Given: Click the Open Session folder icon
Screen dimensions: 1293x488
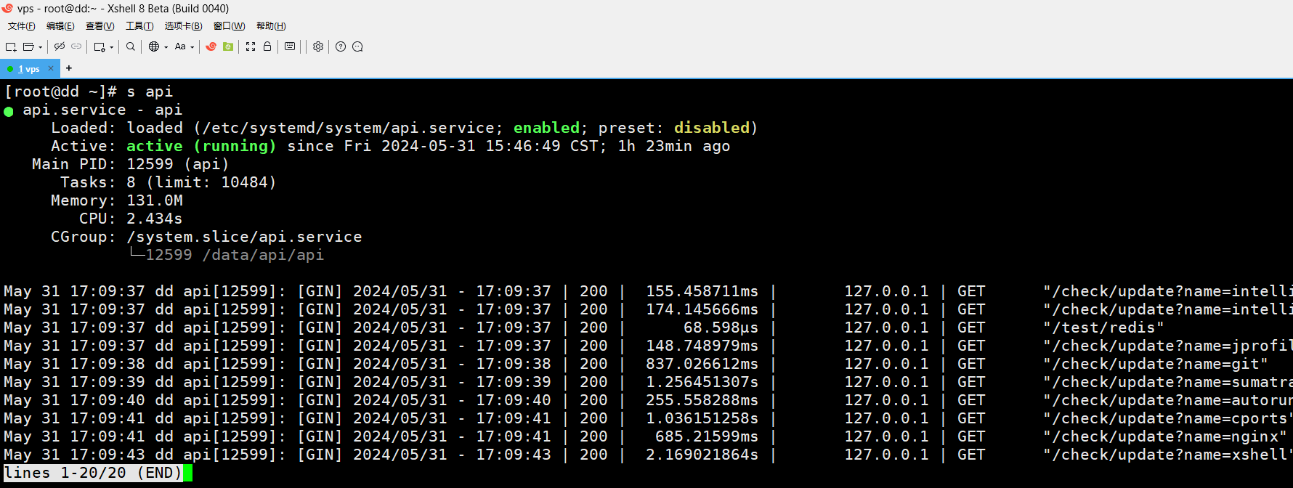Looking at the screenshot, I should pos(28,46).
